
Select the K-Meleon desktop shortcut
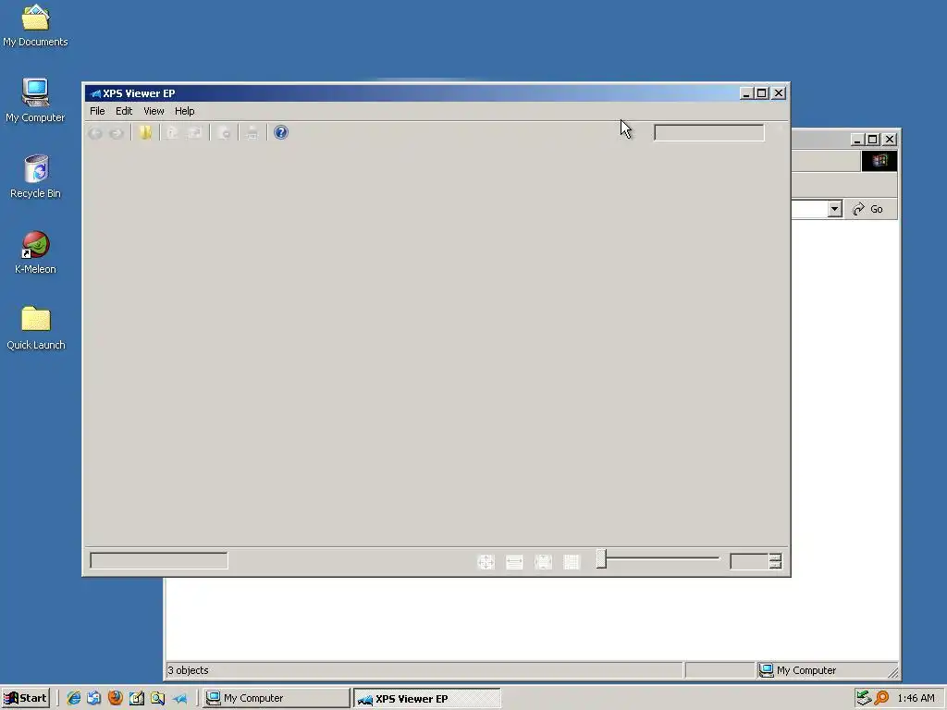pos(35,252)
